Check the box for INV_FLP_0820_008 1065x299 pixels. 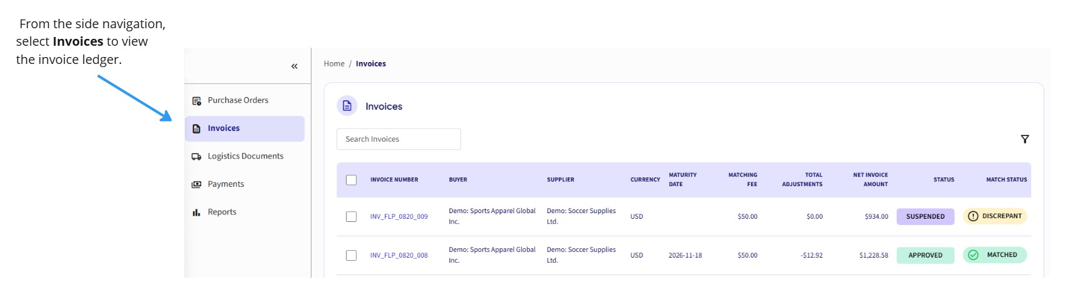[352, 256]
